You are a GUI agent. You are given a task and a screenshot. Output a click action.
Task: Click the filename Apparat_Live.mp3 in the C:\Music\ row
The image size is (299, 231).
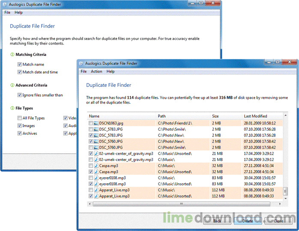[114, 190]
